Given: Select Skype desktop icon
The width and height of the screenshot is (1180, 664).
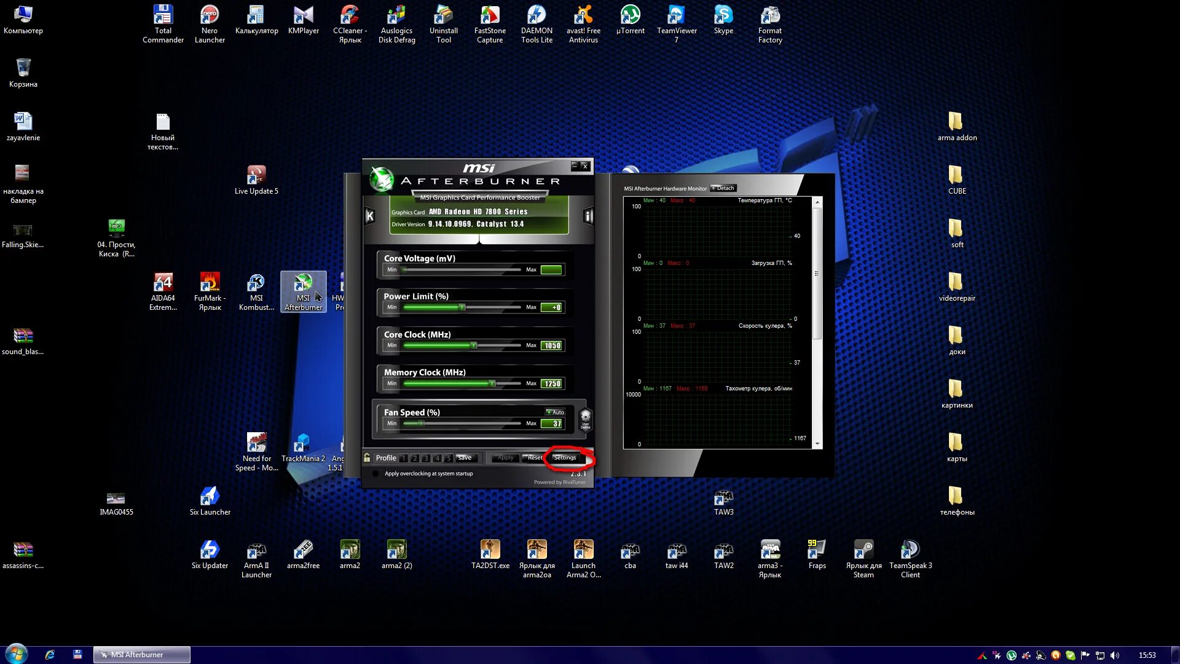Looking at the screenshot, I should coord(723,21).
